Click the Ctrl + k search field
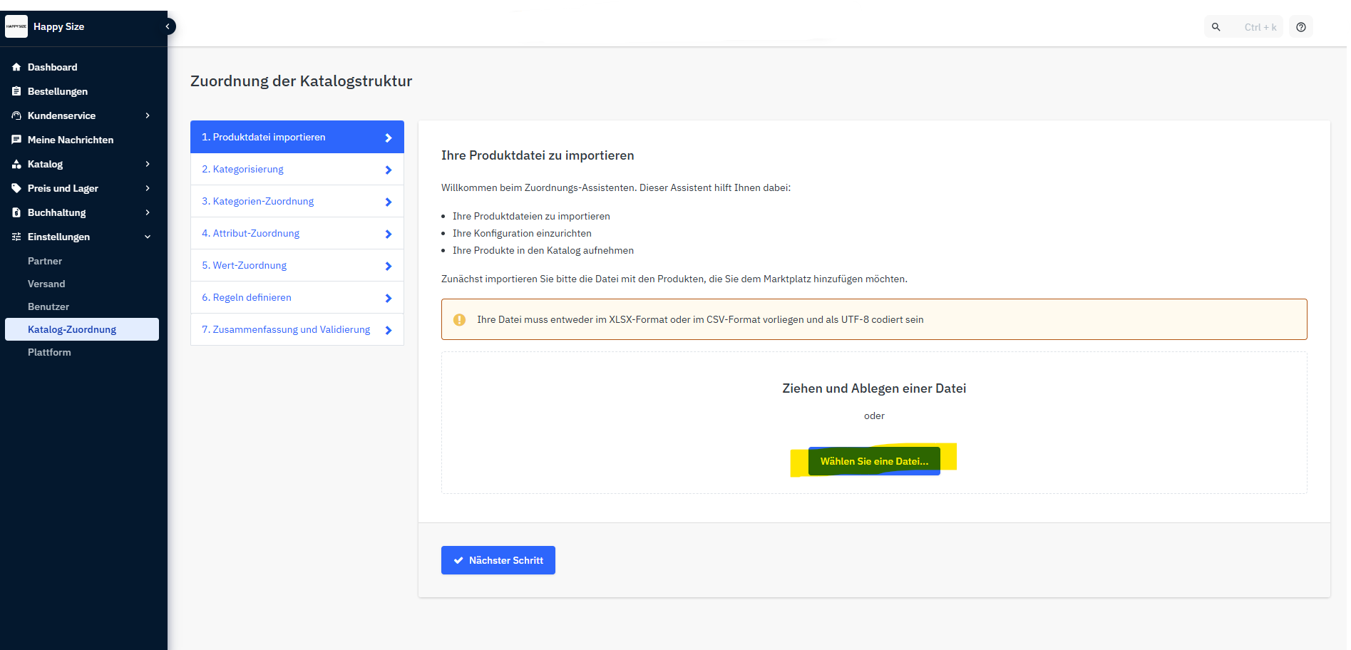The image size is (1351, 650). tap(1259, 27)
